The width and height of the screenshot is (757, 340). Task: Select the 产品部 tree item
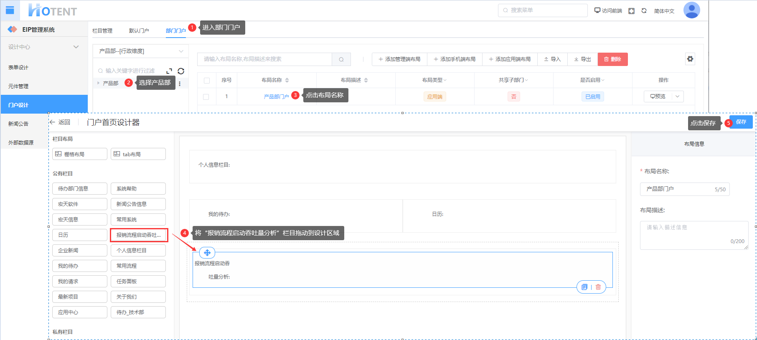[111, 84]
